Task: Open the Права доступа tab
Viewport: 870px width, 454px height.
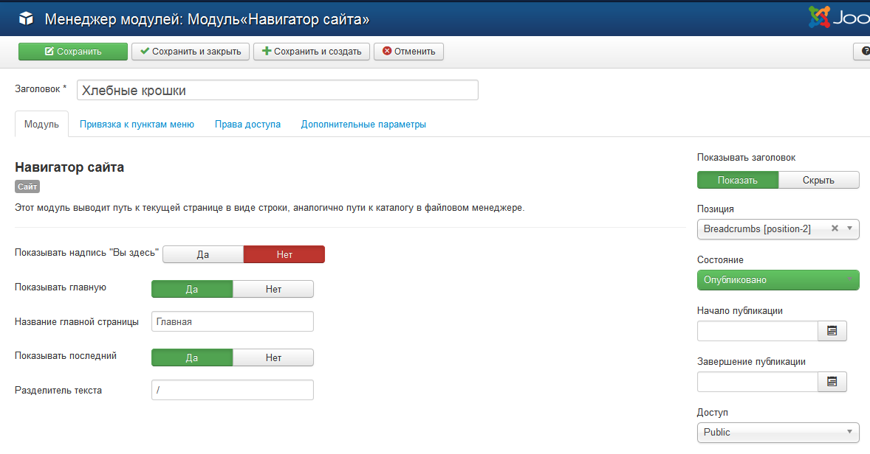Action: pos(247,125)
